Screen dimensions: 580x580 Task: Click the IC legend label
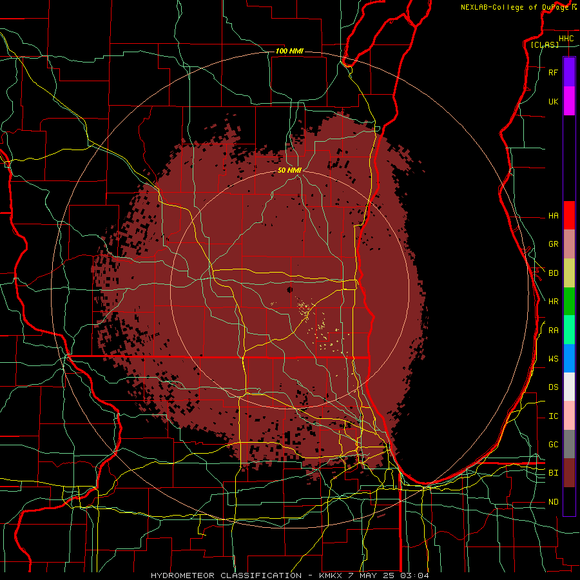click(x=553, y=416)
